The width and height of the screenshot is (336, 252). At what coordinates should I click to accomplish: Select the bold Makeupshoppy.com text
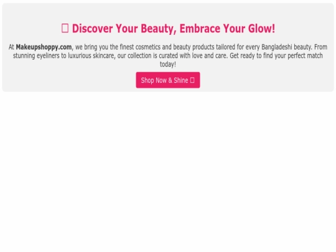[x=44, y=47]
